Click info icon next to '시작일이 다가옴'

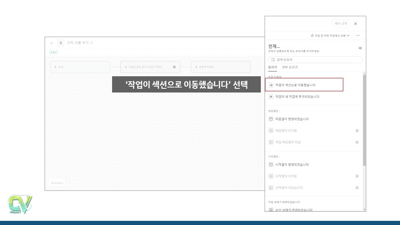point(357,176)
